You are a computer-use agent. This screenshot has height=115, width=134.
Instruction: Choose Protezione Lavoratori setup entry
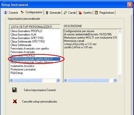pyautogui.click(x=23, y=69)
